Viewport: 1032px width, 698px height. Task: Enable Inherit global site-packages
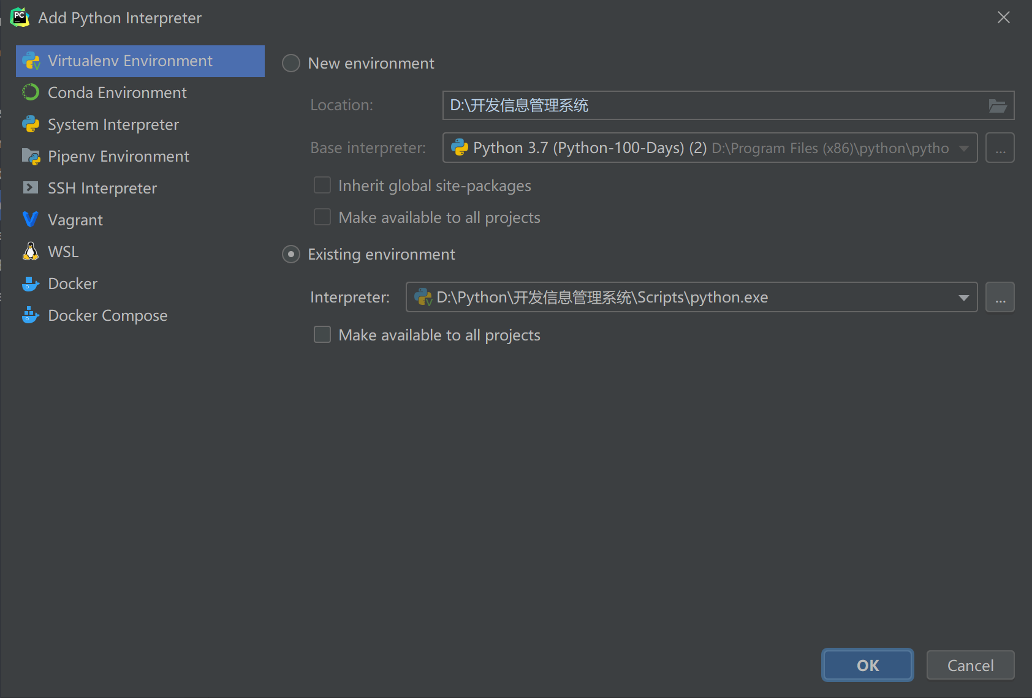322,185
